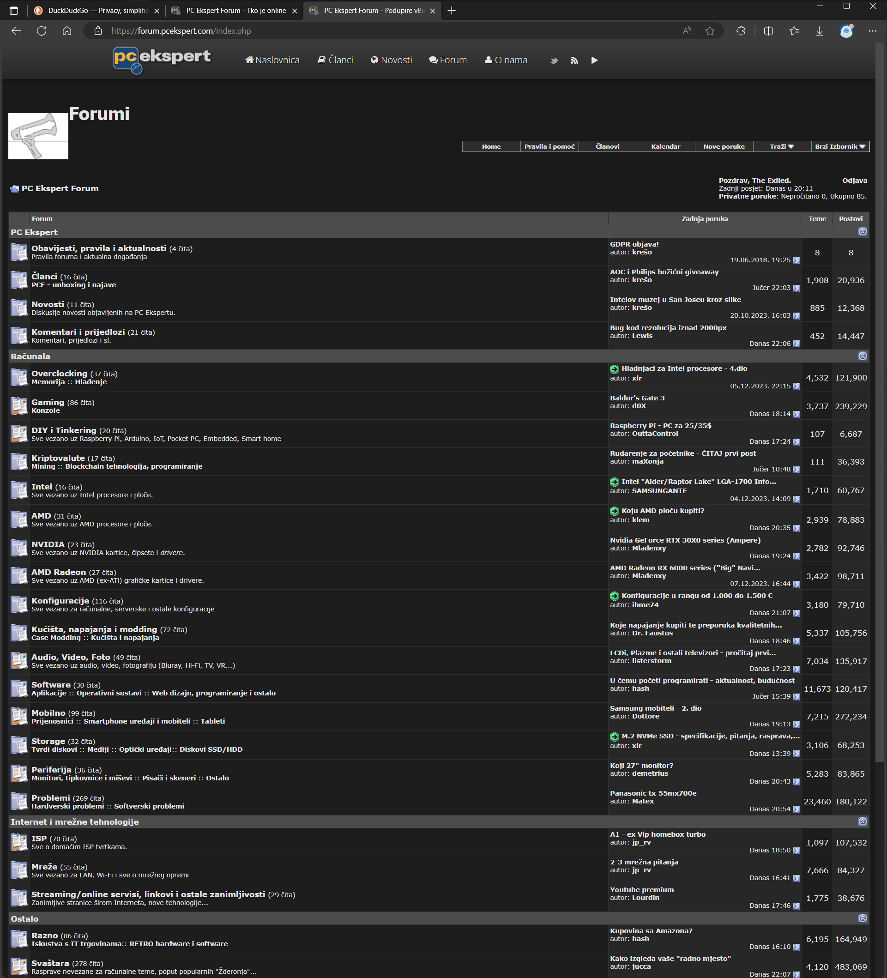Click the YouTube play icon in header
887x978 pixels.
pos(594,60)
